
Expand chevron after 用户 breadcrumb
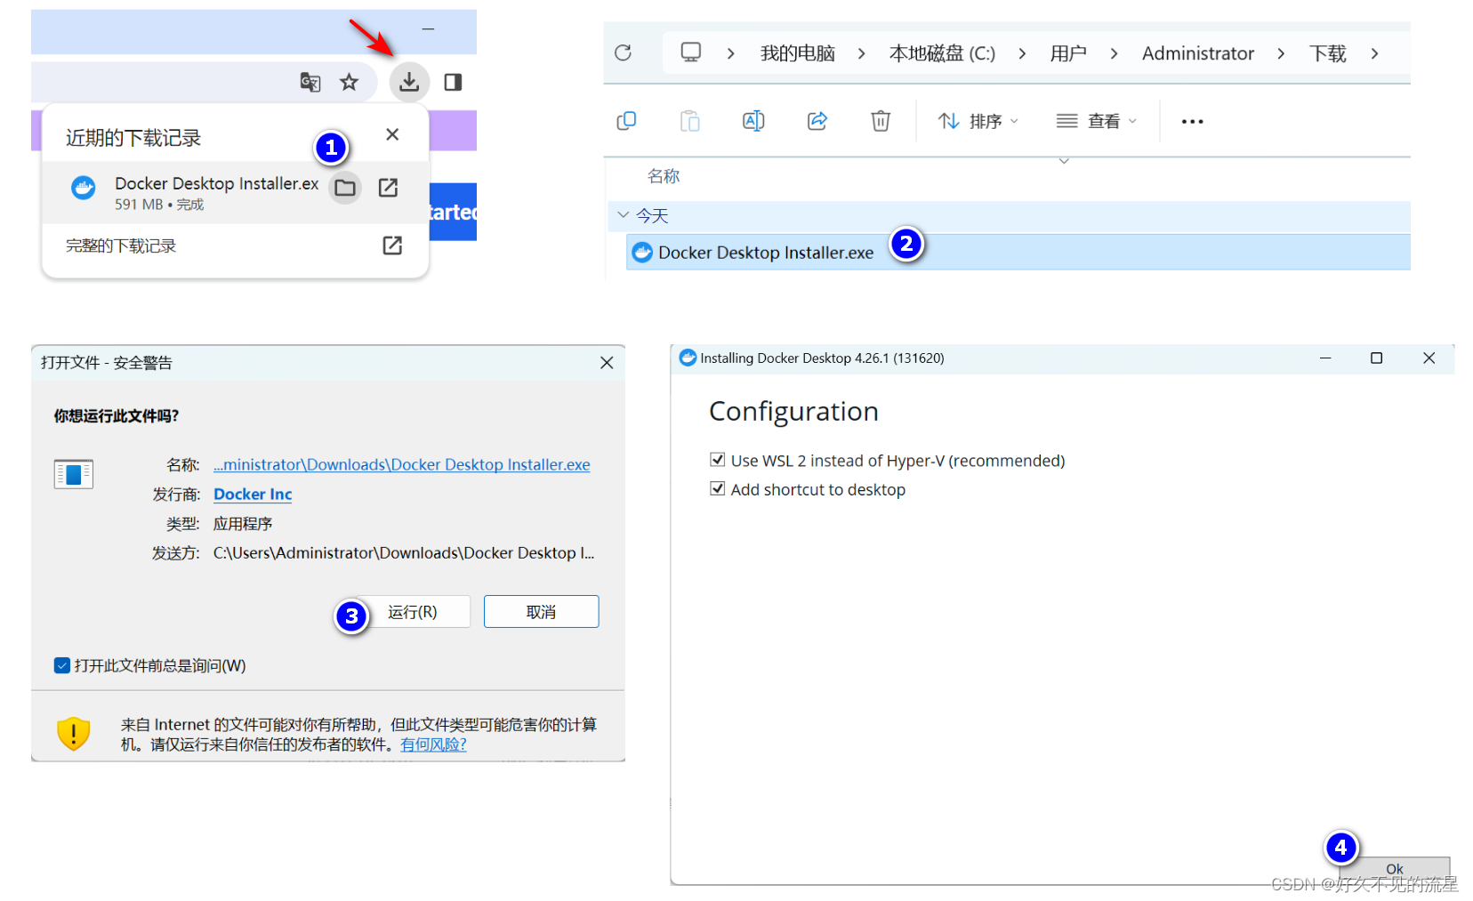tap(1114, 53)
